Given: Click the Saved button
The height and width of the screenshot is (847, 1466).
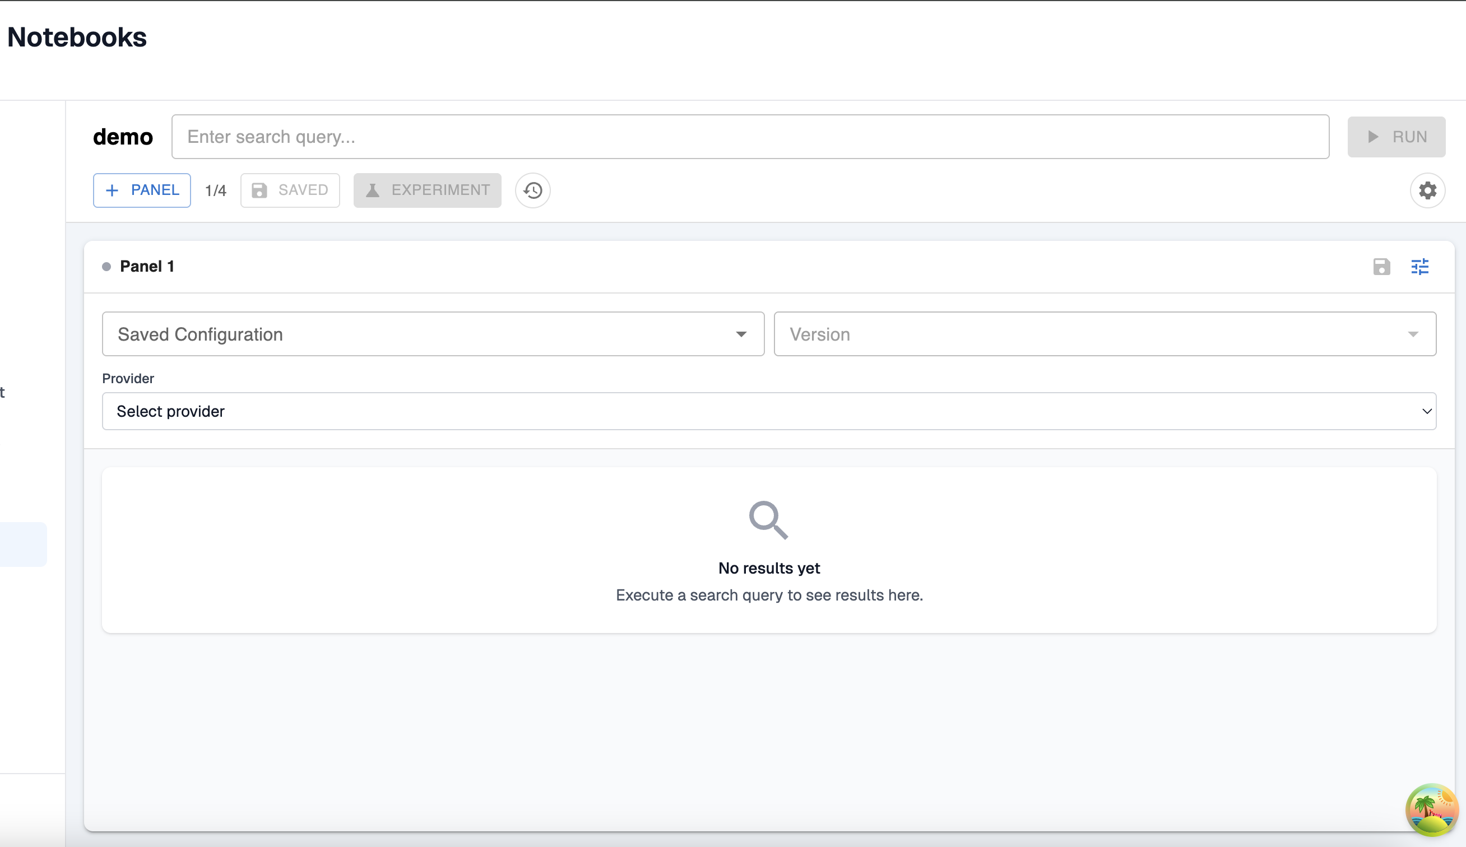Looking at the screenshot, I should click(x=290, y=190).
